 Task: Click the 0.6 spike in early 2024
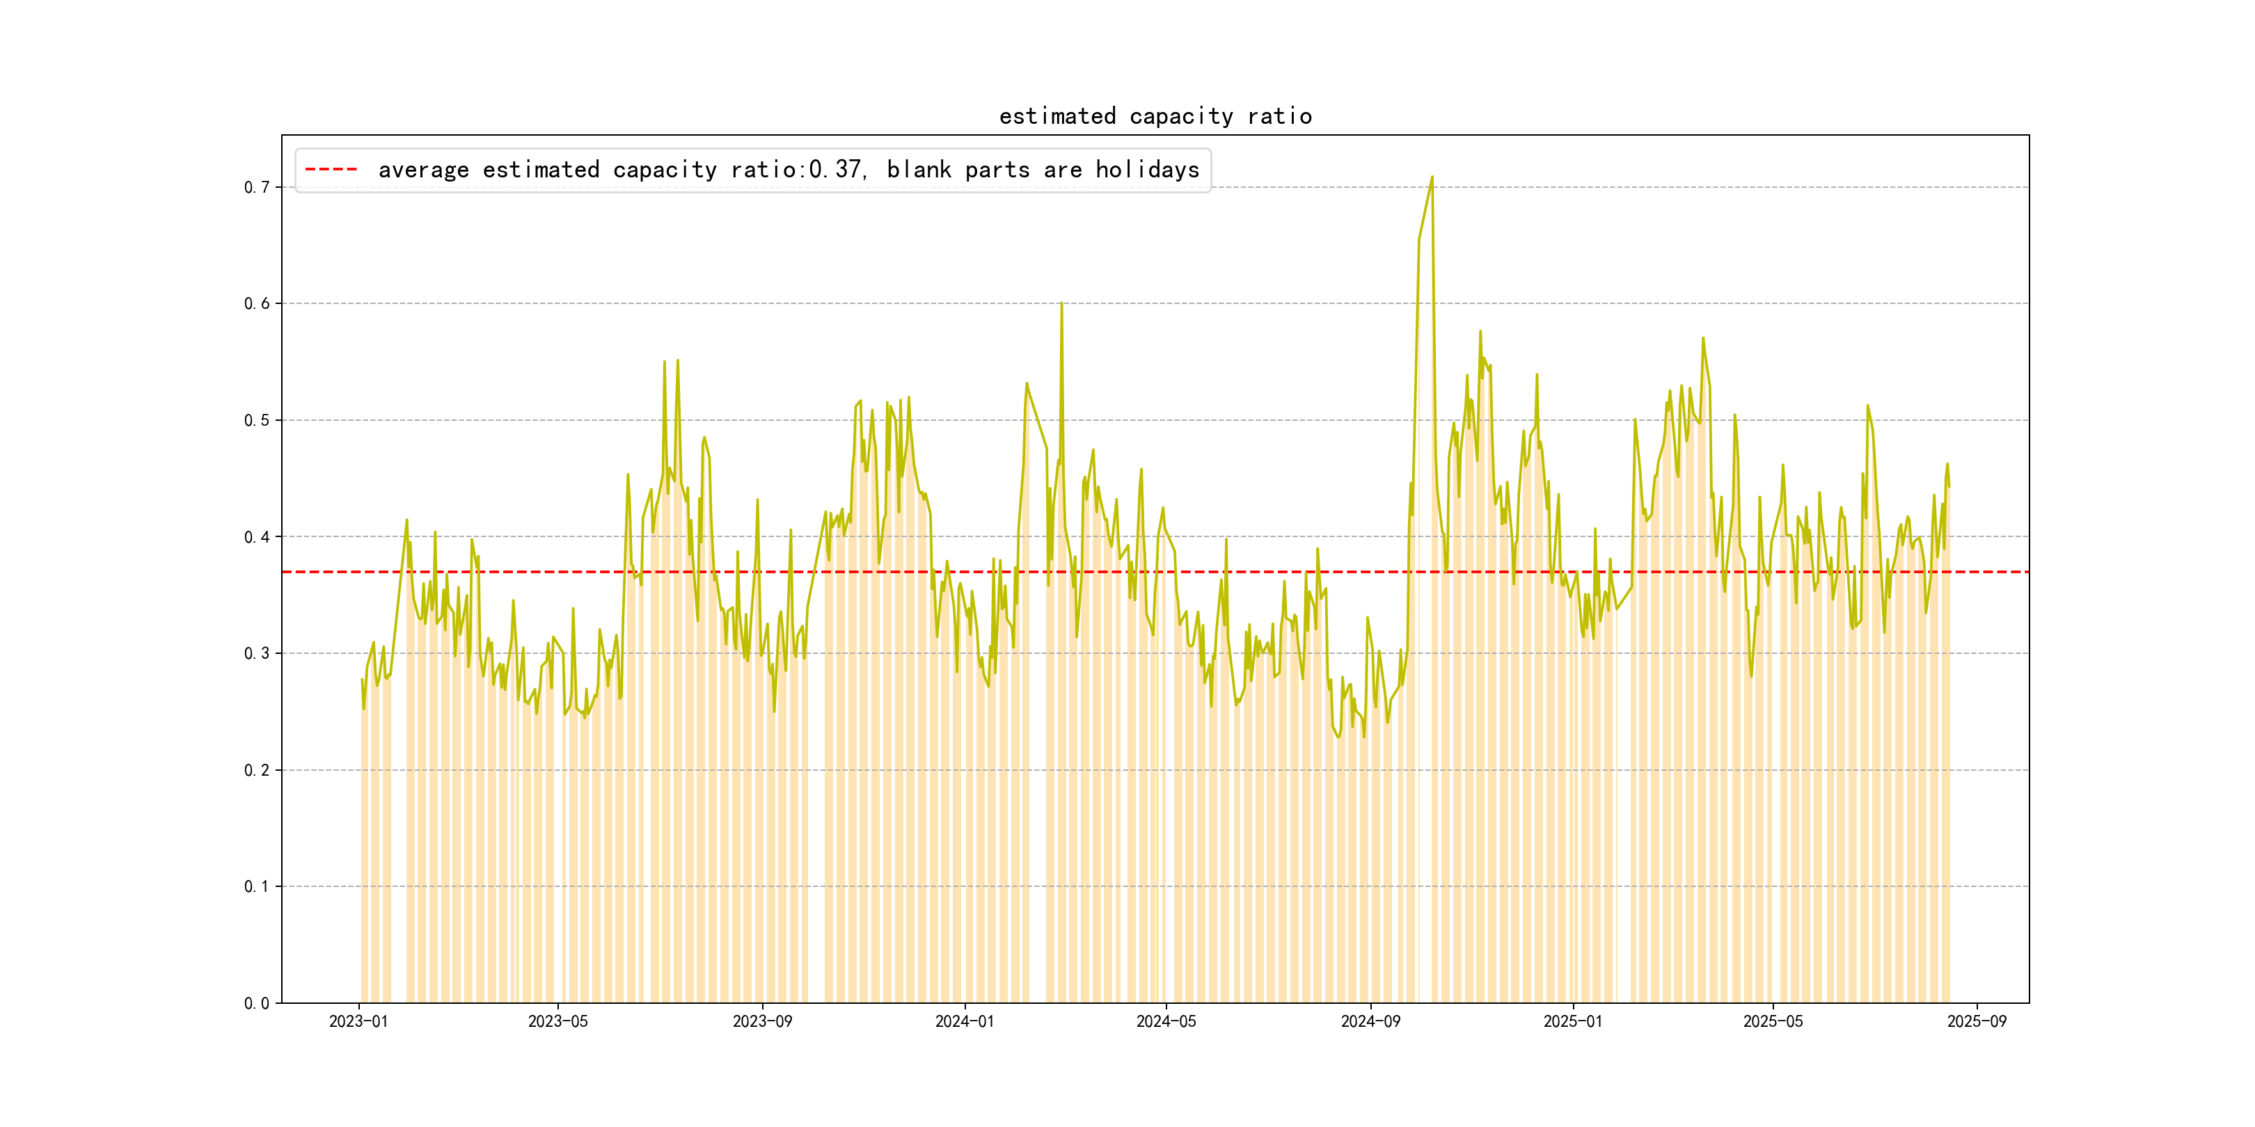click(x=1061, y=305)
